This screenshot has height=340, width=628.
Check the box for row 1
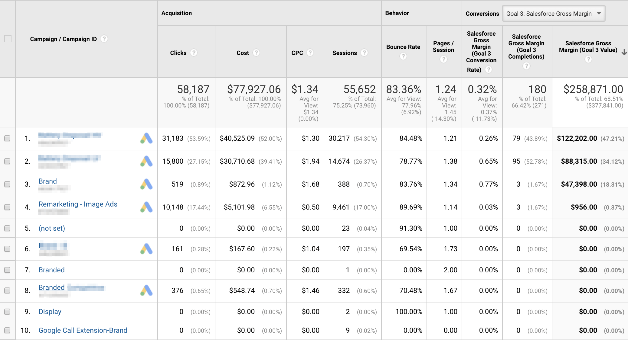(7, 138)
